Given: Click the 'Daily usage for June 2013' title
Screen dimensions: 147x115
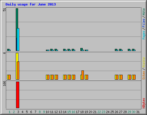Looking at the screenshot, I should coord(31,4).
